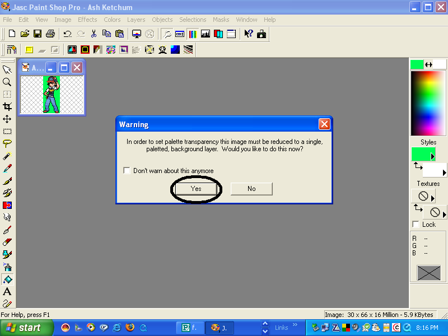Click No in the Warning dialog
This screenshot has height=336, width=448.
tap(251, 189)
